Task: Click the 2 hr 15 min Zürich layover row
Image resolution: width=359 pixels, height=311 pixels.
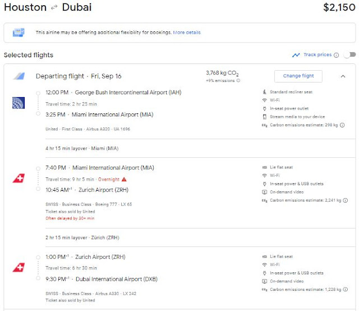Action: 83,237
